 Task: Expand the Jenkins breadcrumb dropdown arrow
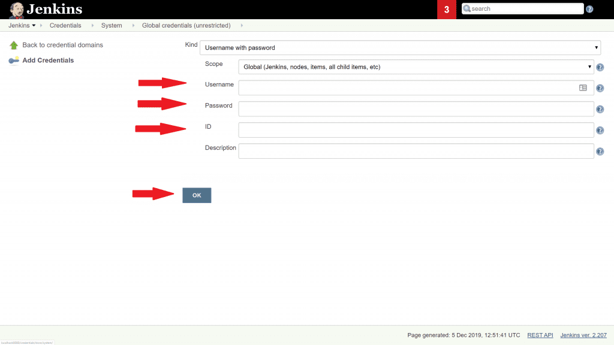[34, 26]
